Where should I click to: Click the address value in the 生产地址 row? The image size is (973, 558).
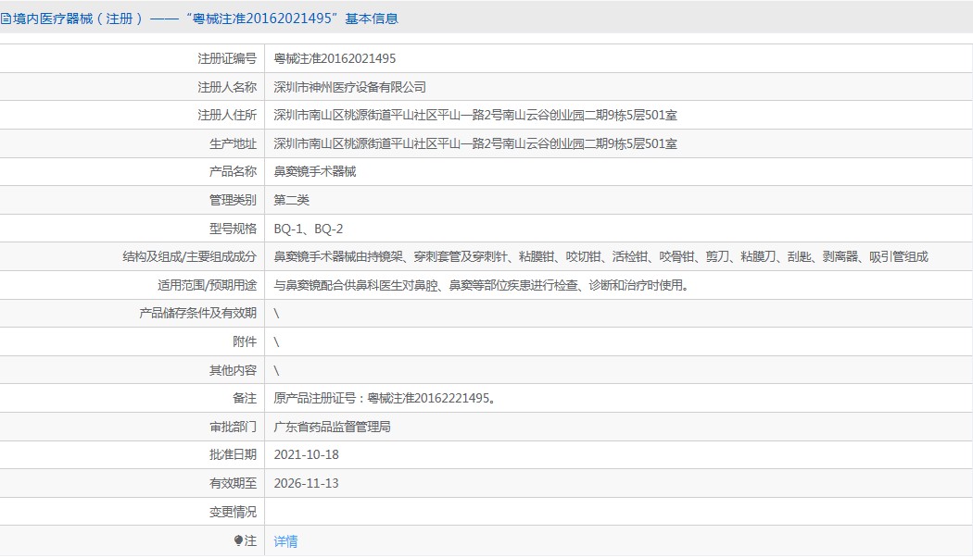click(474, 143)
